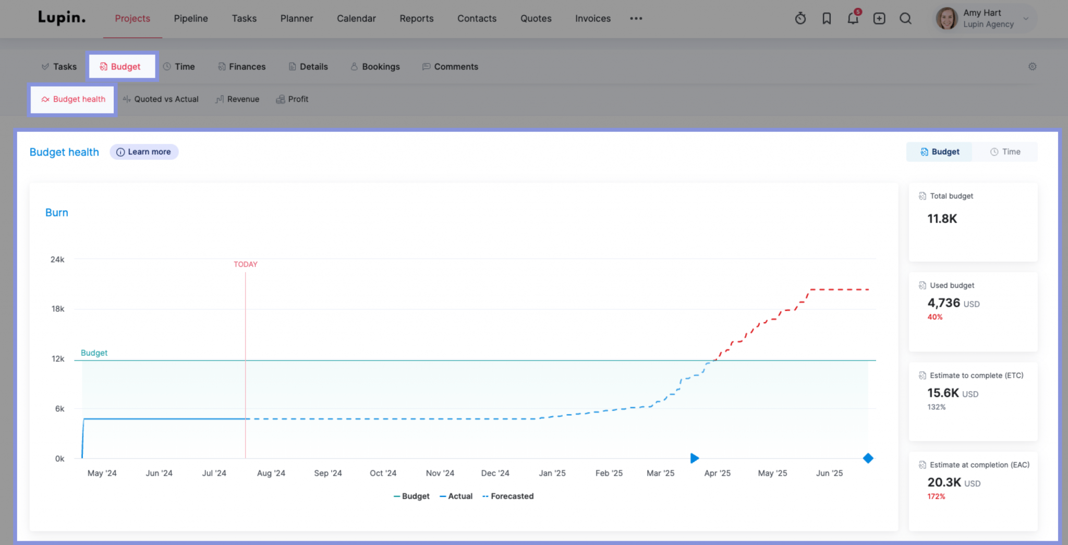Image resolution: width=1068 pixels, height=545 pixels.
Task: Click the Learn more button
Action: (x=144, y=152)
